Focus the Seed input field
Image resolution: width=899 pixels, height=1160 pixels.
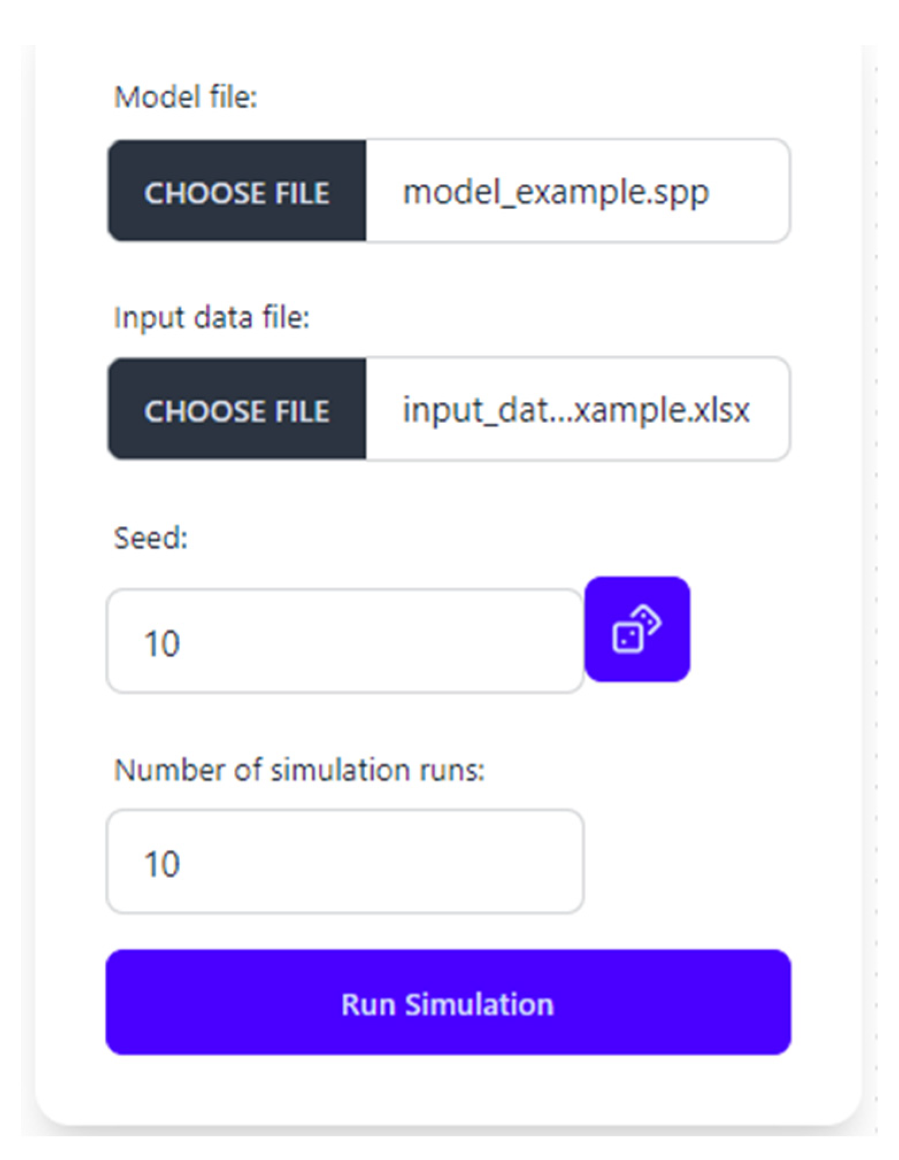(x=345, y=641)
